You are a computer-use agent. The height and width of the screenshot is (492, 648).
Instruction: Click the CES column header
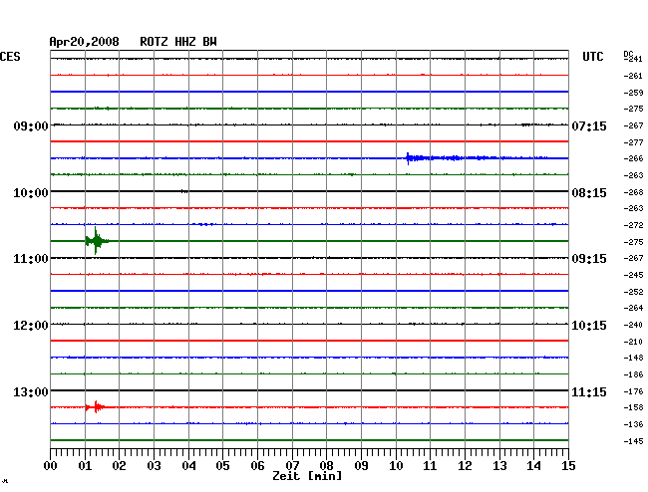(x=10, y=57)
